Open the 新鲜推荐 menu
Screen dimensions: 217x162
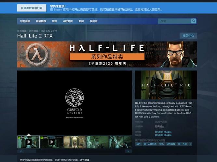click(x=41, y=21)
